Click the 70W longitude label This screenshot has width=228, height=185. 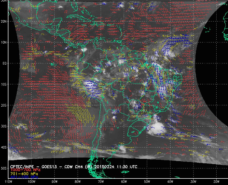pos(101,182)
